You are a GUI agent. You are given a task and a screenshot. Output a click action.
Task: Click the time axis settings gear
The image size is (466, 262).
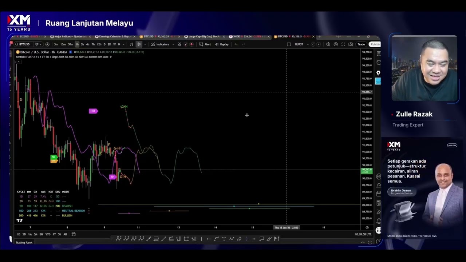coord(367,227)
